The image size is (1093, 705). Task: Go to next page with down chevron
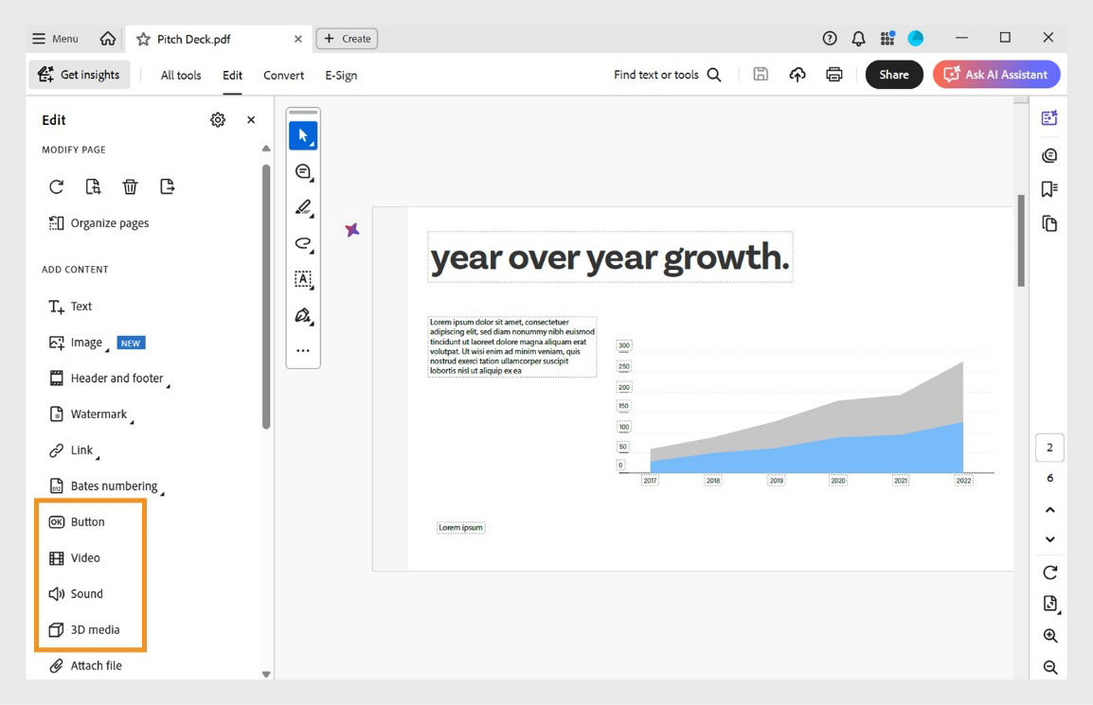1049,539
